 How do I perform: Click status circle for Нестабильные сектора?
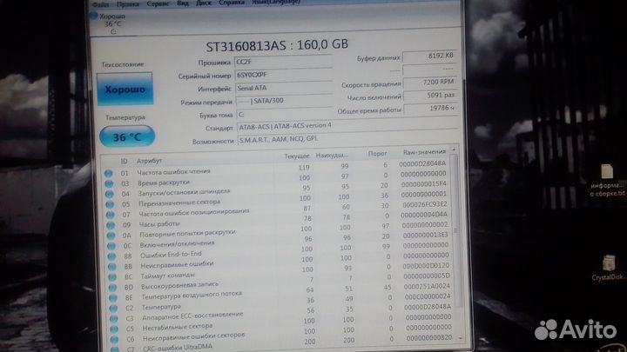[x=114, y=329]
